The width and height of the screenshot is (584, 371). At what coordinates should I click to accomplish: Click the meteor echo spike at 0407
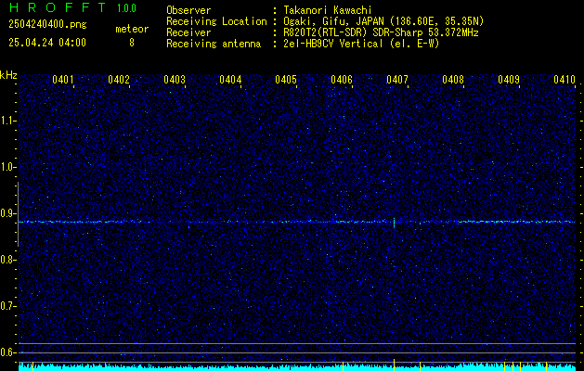(394, 223)
